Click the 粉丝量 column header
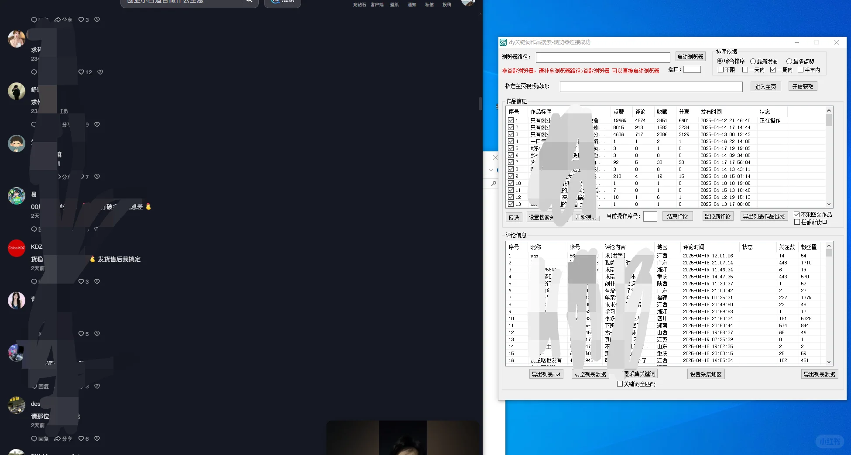This screenshot has height=455, width=851. click(x=809, y=247)
